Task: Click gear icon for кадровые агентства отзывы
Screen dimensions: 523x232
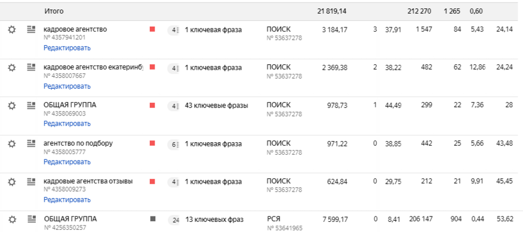Action: (12, 182)
